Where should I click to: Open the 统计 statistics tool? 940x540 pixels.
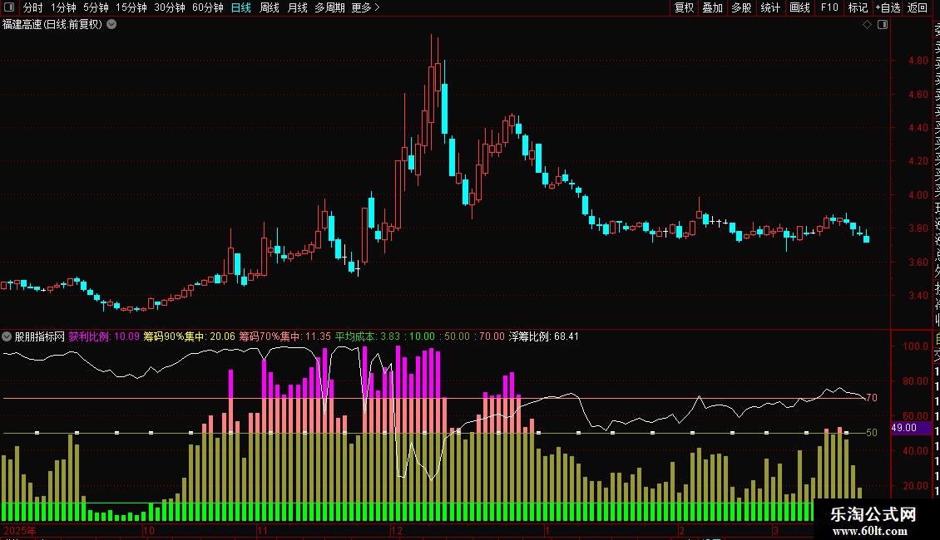click(770, 7)
